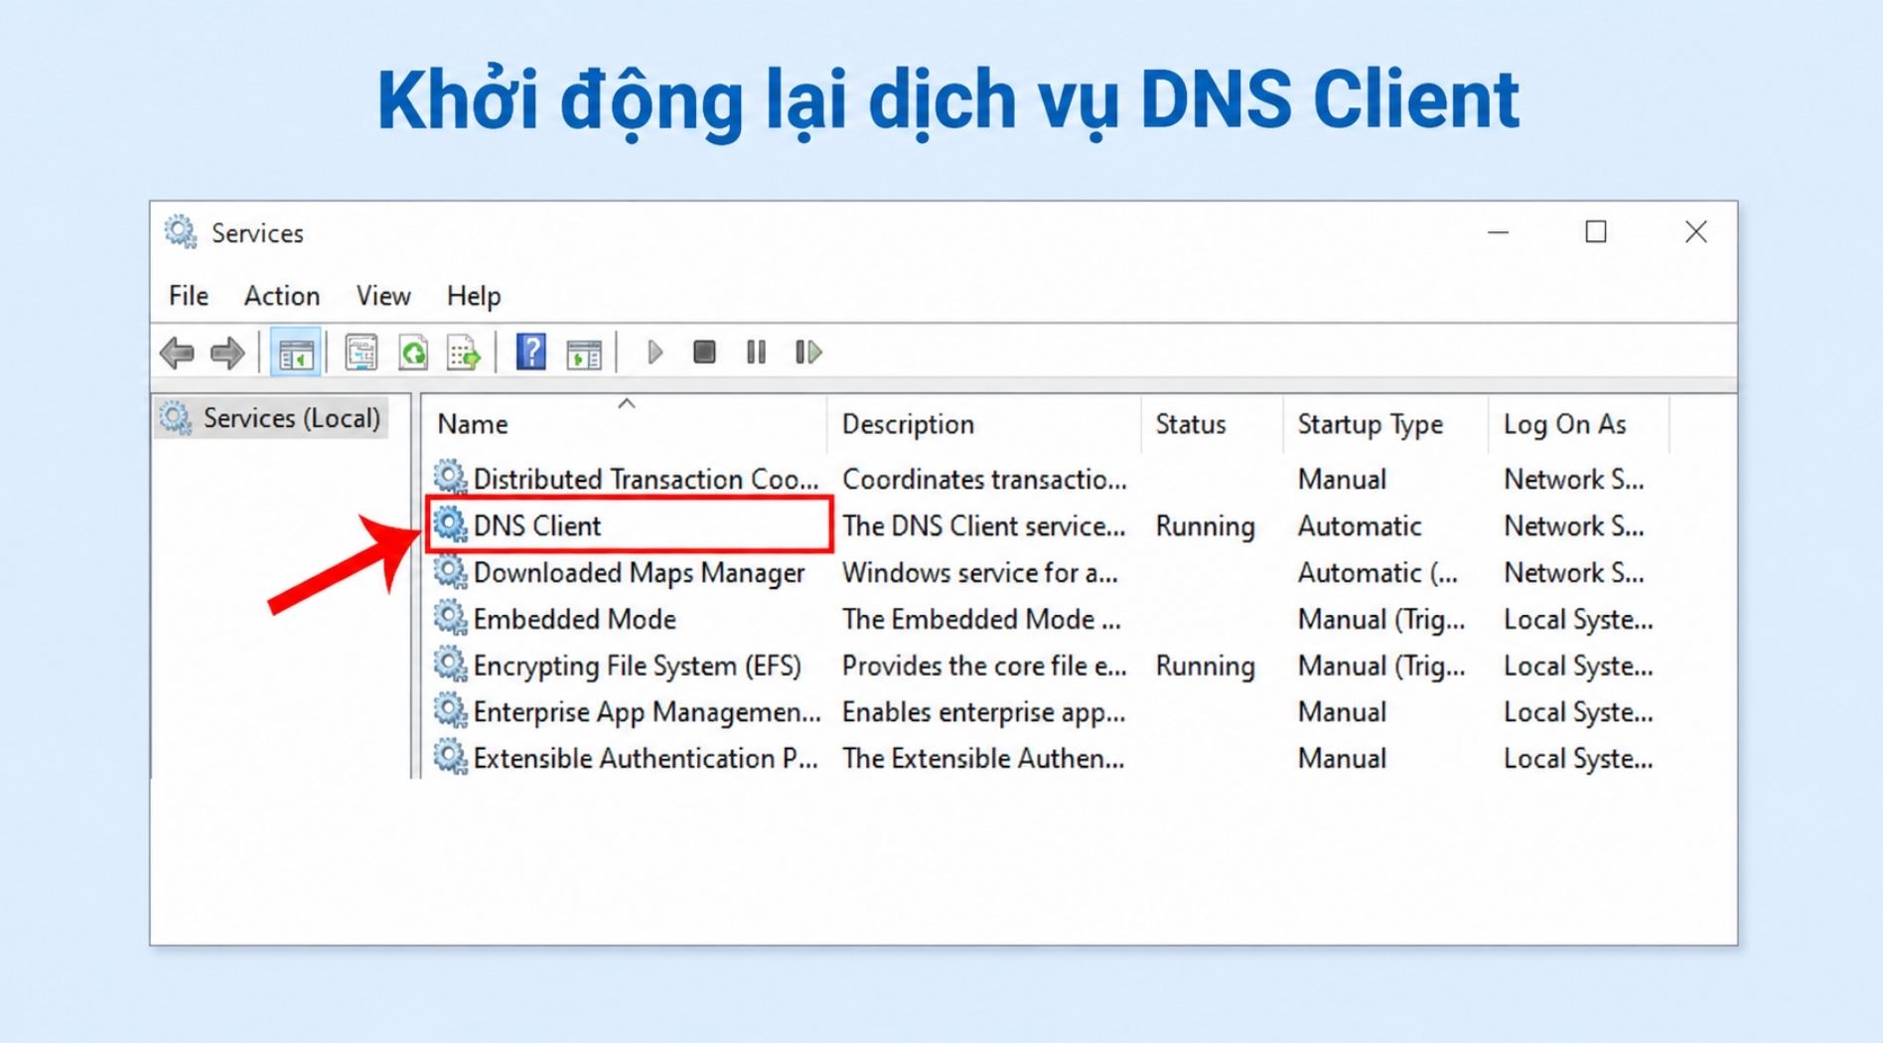
Task: Click Automatic startup type of DNS Client
Action: 1360,525
